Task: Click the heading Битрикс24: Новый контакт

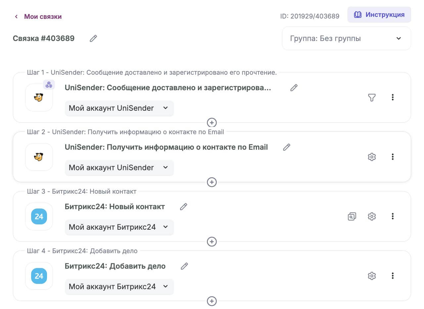Action: click(115, 207)
